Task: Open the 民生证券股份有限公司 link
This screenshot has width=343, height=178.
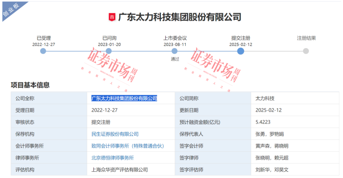Action: point(115,134)
